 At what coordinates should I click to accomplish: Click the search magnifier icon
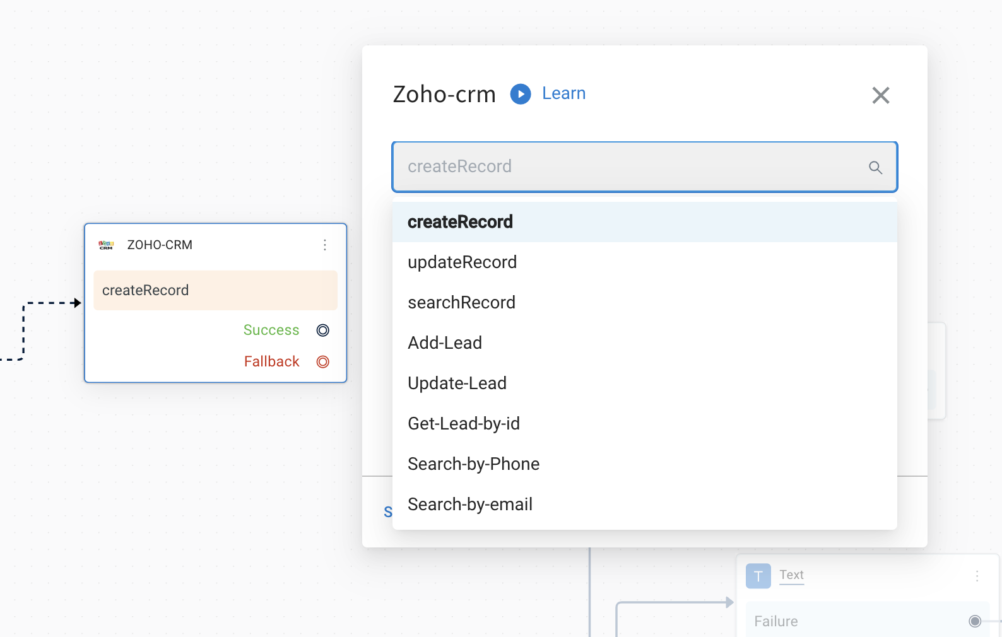coord(875,167)
